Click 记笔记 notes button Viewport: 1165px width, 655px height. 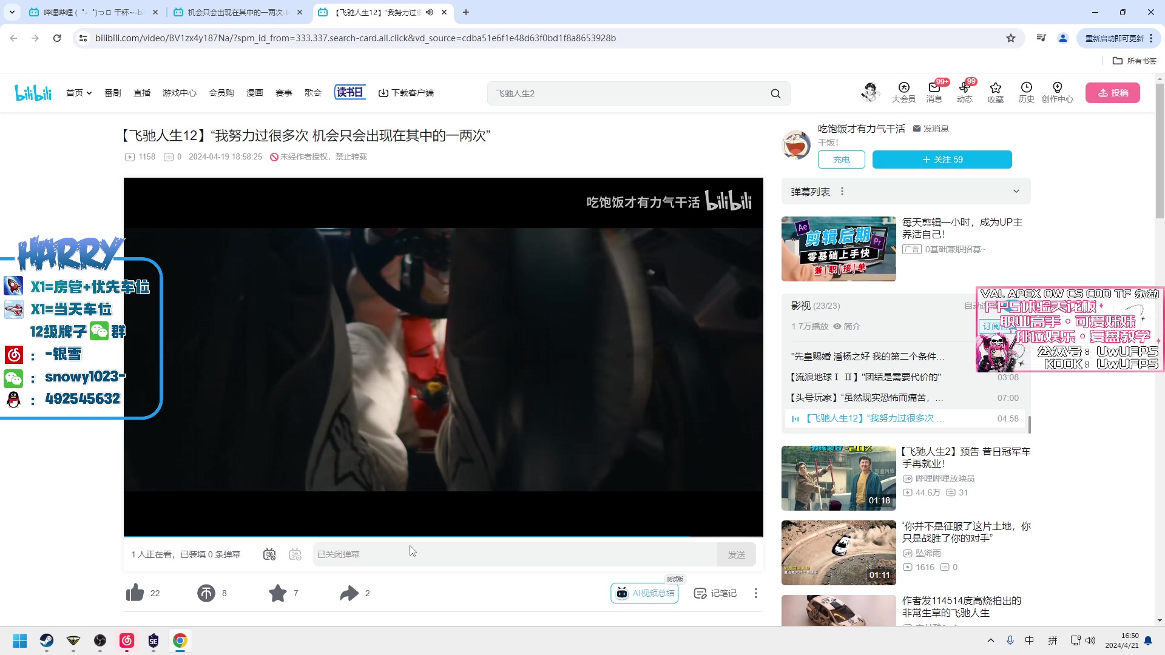point(715,593)
